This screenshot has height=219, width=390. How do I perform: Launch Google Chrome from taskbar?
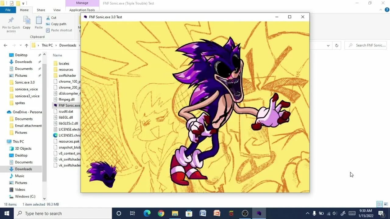161,213
